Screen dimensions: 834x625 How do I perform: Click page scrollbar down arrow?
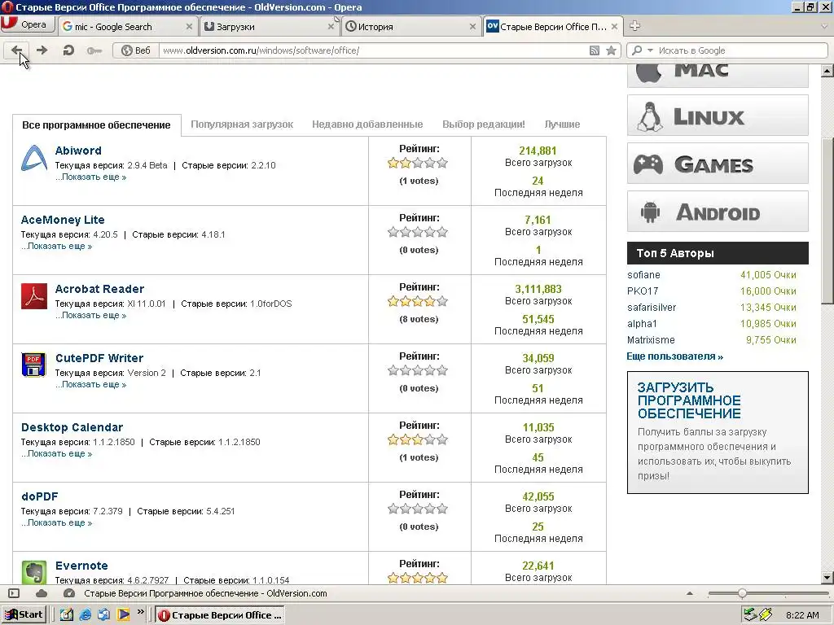[x=827, y=578]
